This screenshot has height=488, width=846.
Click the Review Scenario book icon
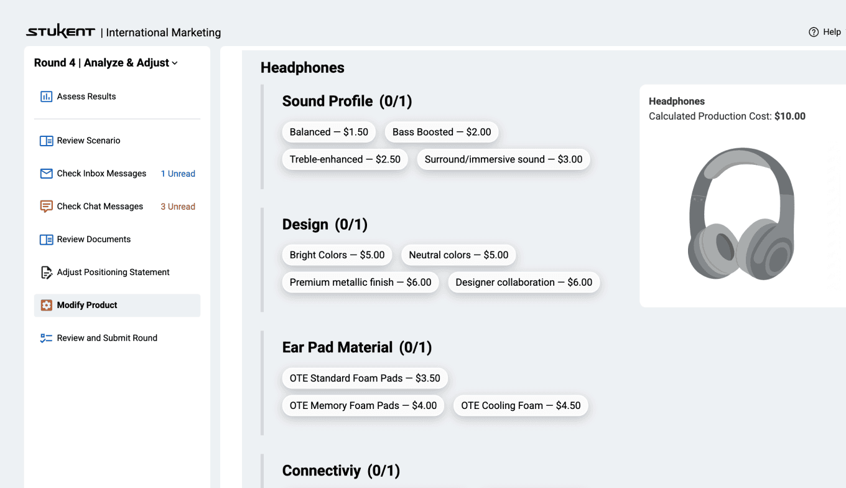46,141
